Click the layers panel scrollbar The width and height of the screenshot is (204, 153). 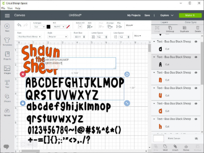tap(202, 63)
